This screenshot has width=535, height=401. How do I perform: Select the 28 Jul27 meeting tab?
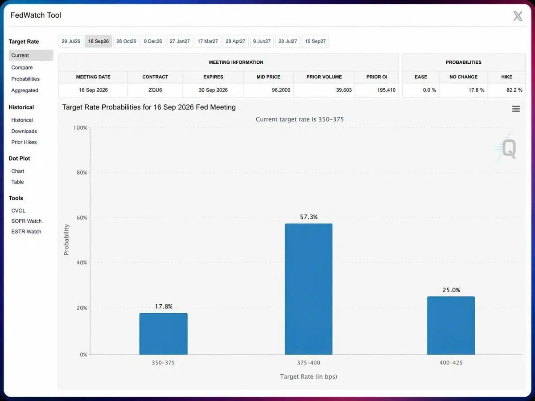coord(288,41)
